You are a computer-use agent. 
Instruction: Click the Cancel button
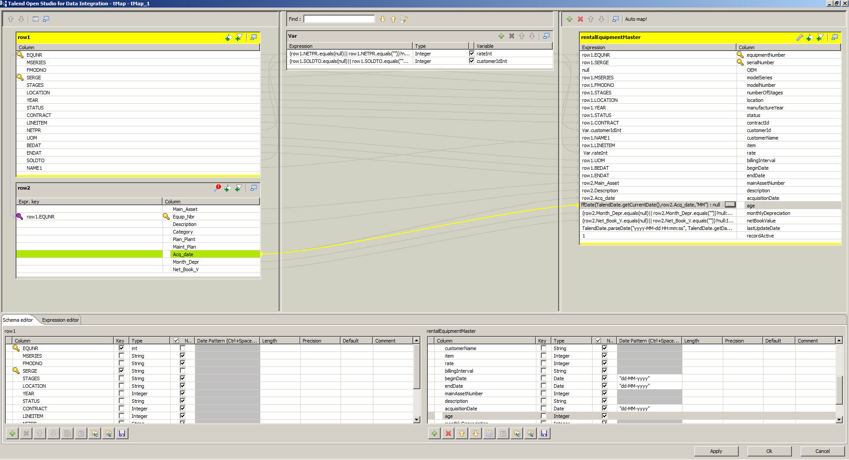pyautogui.click(x=822, y=451)
